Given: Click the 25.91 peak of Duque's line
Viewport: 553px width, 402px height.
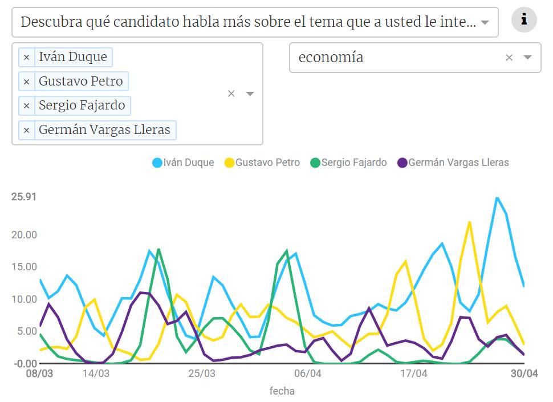Looking at the screenshot, I should [497, 198].
